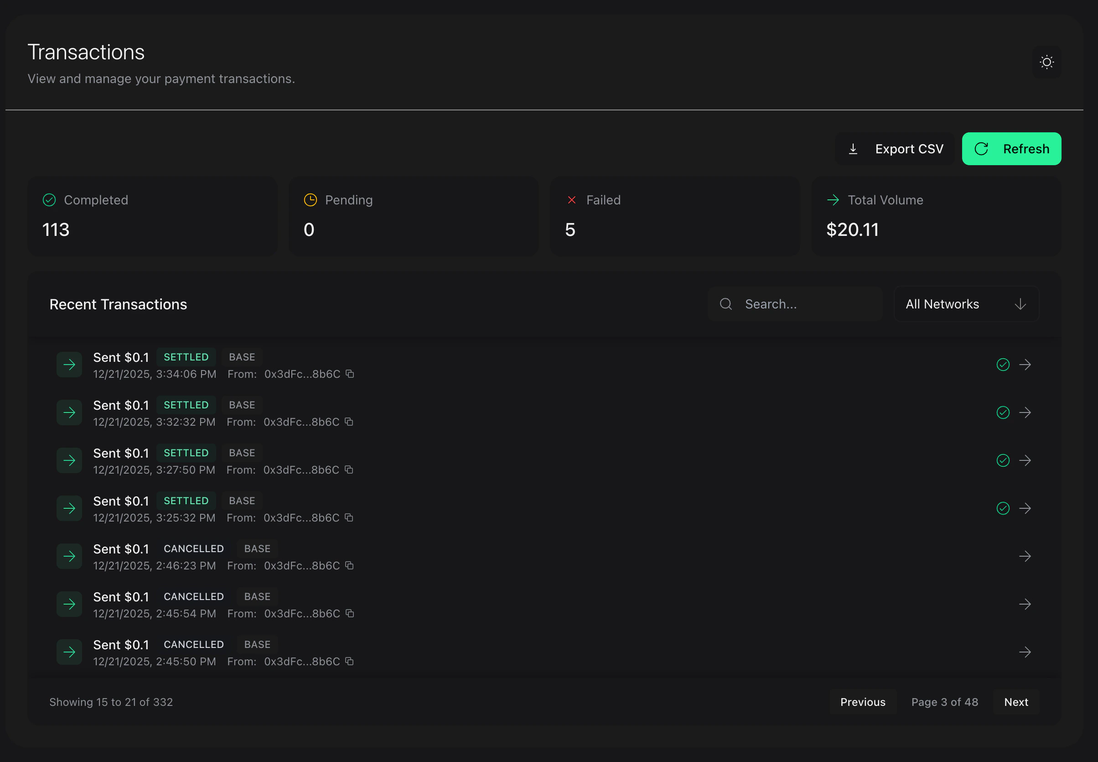The width and height of the screenshot is (1098, 762).
Task: Copy sender address of the 3:34:06 PM transaction
Action: (350, 374)
